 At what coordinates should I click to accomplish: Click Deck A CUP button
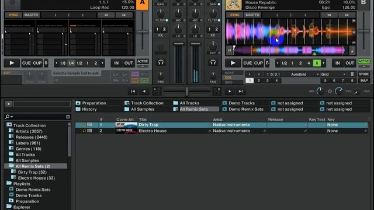point(37,63)
